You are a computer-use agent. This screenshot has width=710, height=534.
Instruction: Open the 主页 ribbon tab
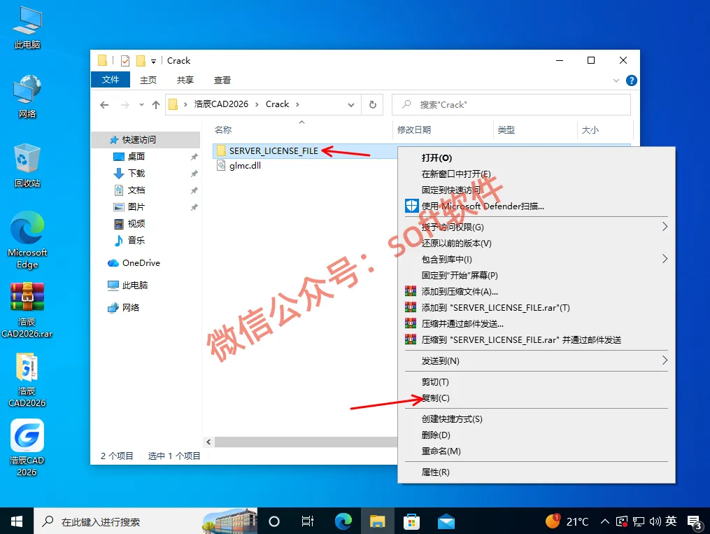tap(148, 80)
